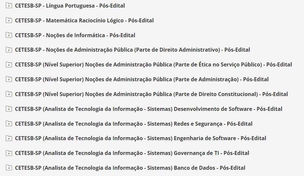Expand the Matemática Raciocínio Lógico folder icon

(9, 20)
